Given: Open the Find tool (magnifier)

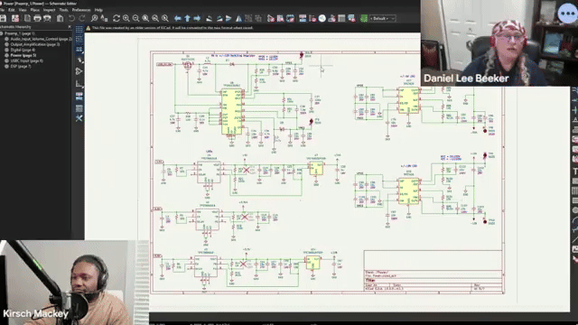Looking at the screenshot, I should 94,18.
